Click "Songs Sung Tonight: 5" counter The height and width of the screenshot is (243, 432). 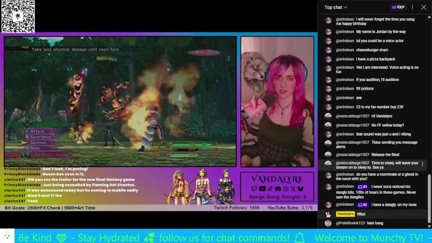pyautogui.click(x=277, y=197)
